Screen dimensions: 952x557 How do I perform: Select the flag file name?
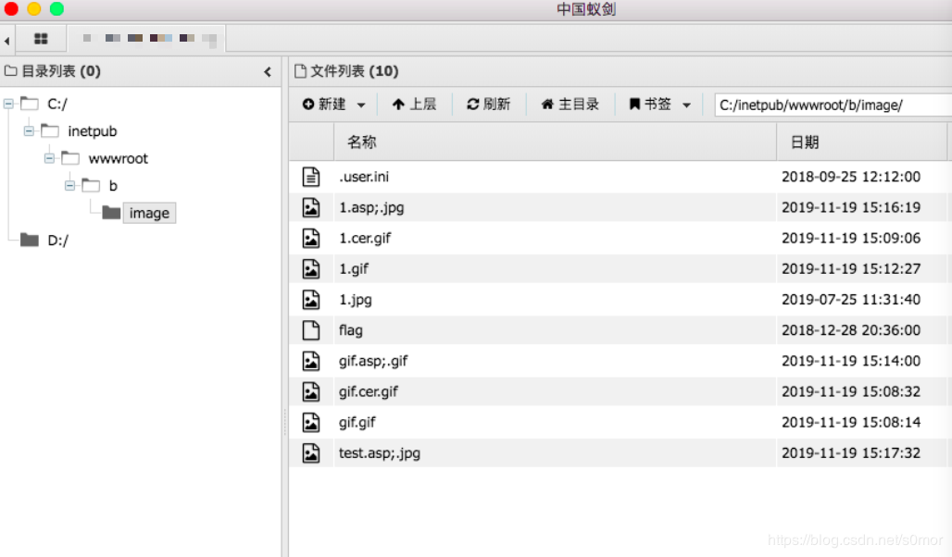pos(350,330)
